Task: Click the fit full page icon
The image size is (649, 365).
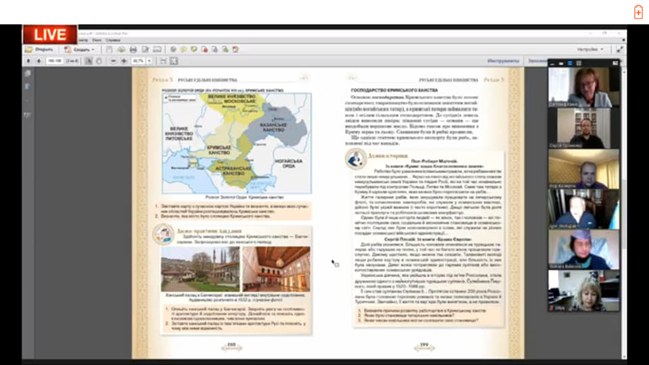Action: [x=174, y=61]
